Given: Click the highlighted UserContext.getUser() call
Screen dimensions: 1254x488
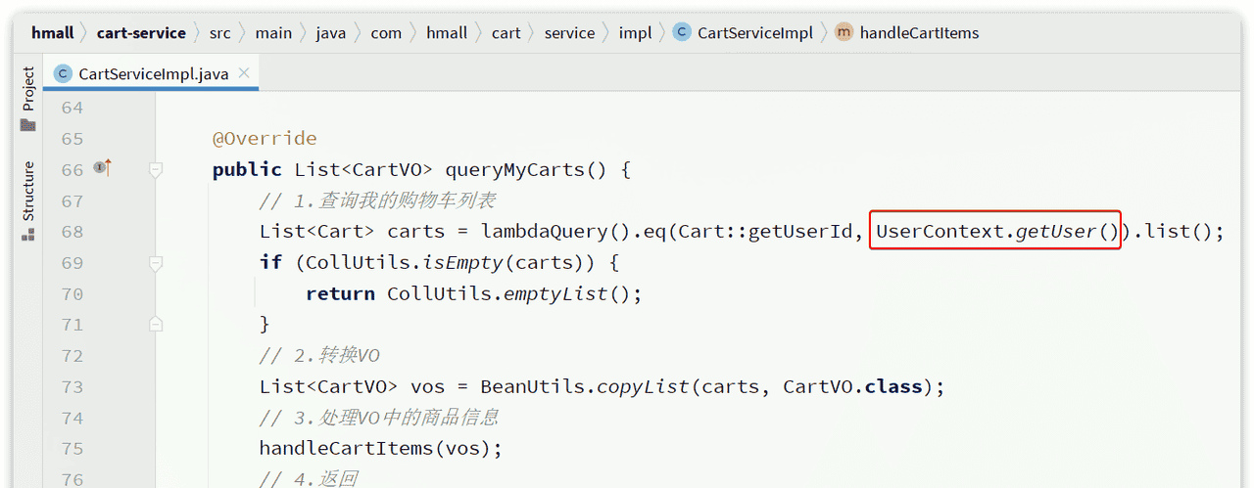Looking at the screenshot, I should point(995,232).
